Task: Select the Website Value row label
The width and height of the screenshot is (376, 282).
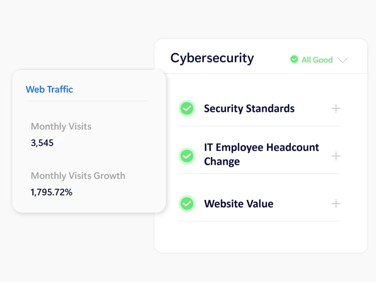Action: [x=238, y=204]
